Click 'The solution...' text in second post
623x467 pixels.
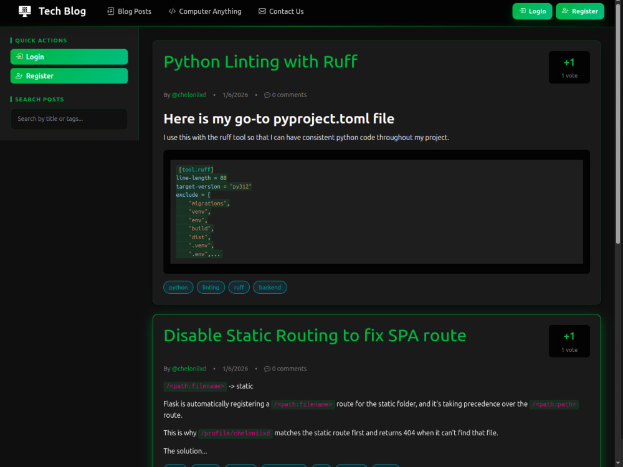point(185,451)
